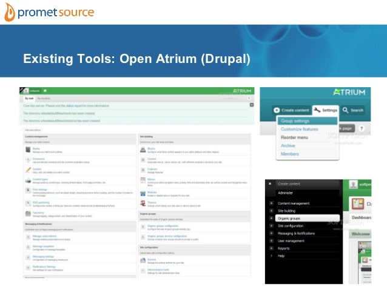Image resolution: width=387 pixels, height=290 pixels.
Task: Click the Atrium logo in green admin bar
Action: pyautogui.click(x=242, y=91)
